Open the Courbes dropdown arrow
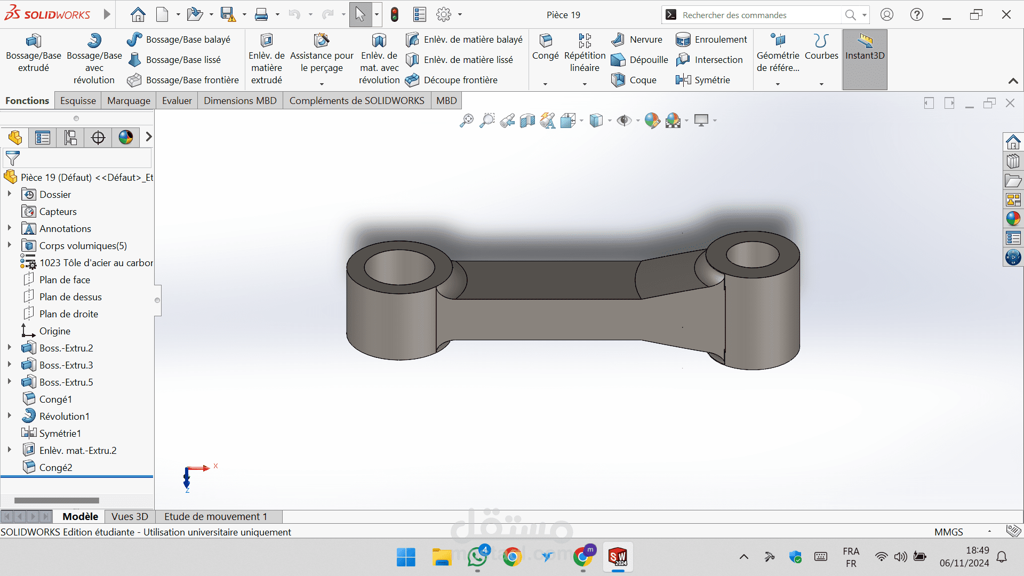 pyautogui.click(x=821, y=84)
